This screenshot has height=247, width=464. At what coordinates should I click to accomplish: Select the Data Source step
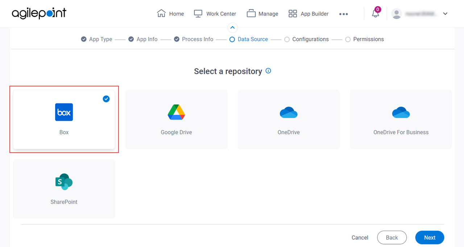249,39
